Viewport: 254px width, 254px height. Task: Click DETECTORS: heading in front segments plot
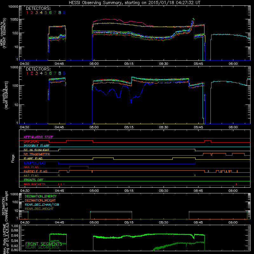[38, 8]
